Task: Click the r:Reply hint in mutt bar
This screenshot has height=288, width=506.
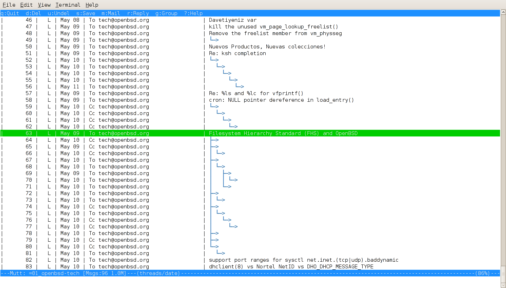Action: coord(138,13)
